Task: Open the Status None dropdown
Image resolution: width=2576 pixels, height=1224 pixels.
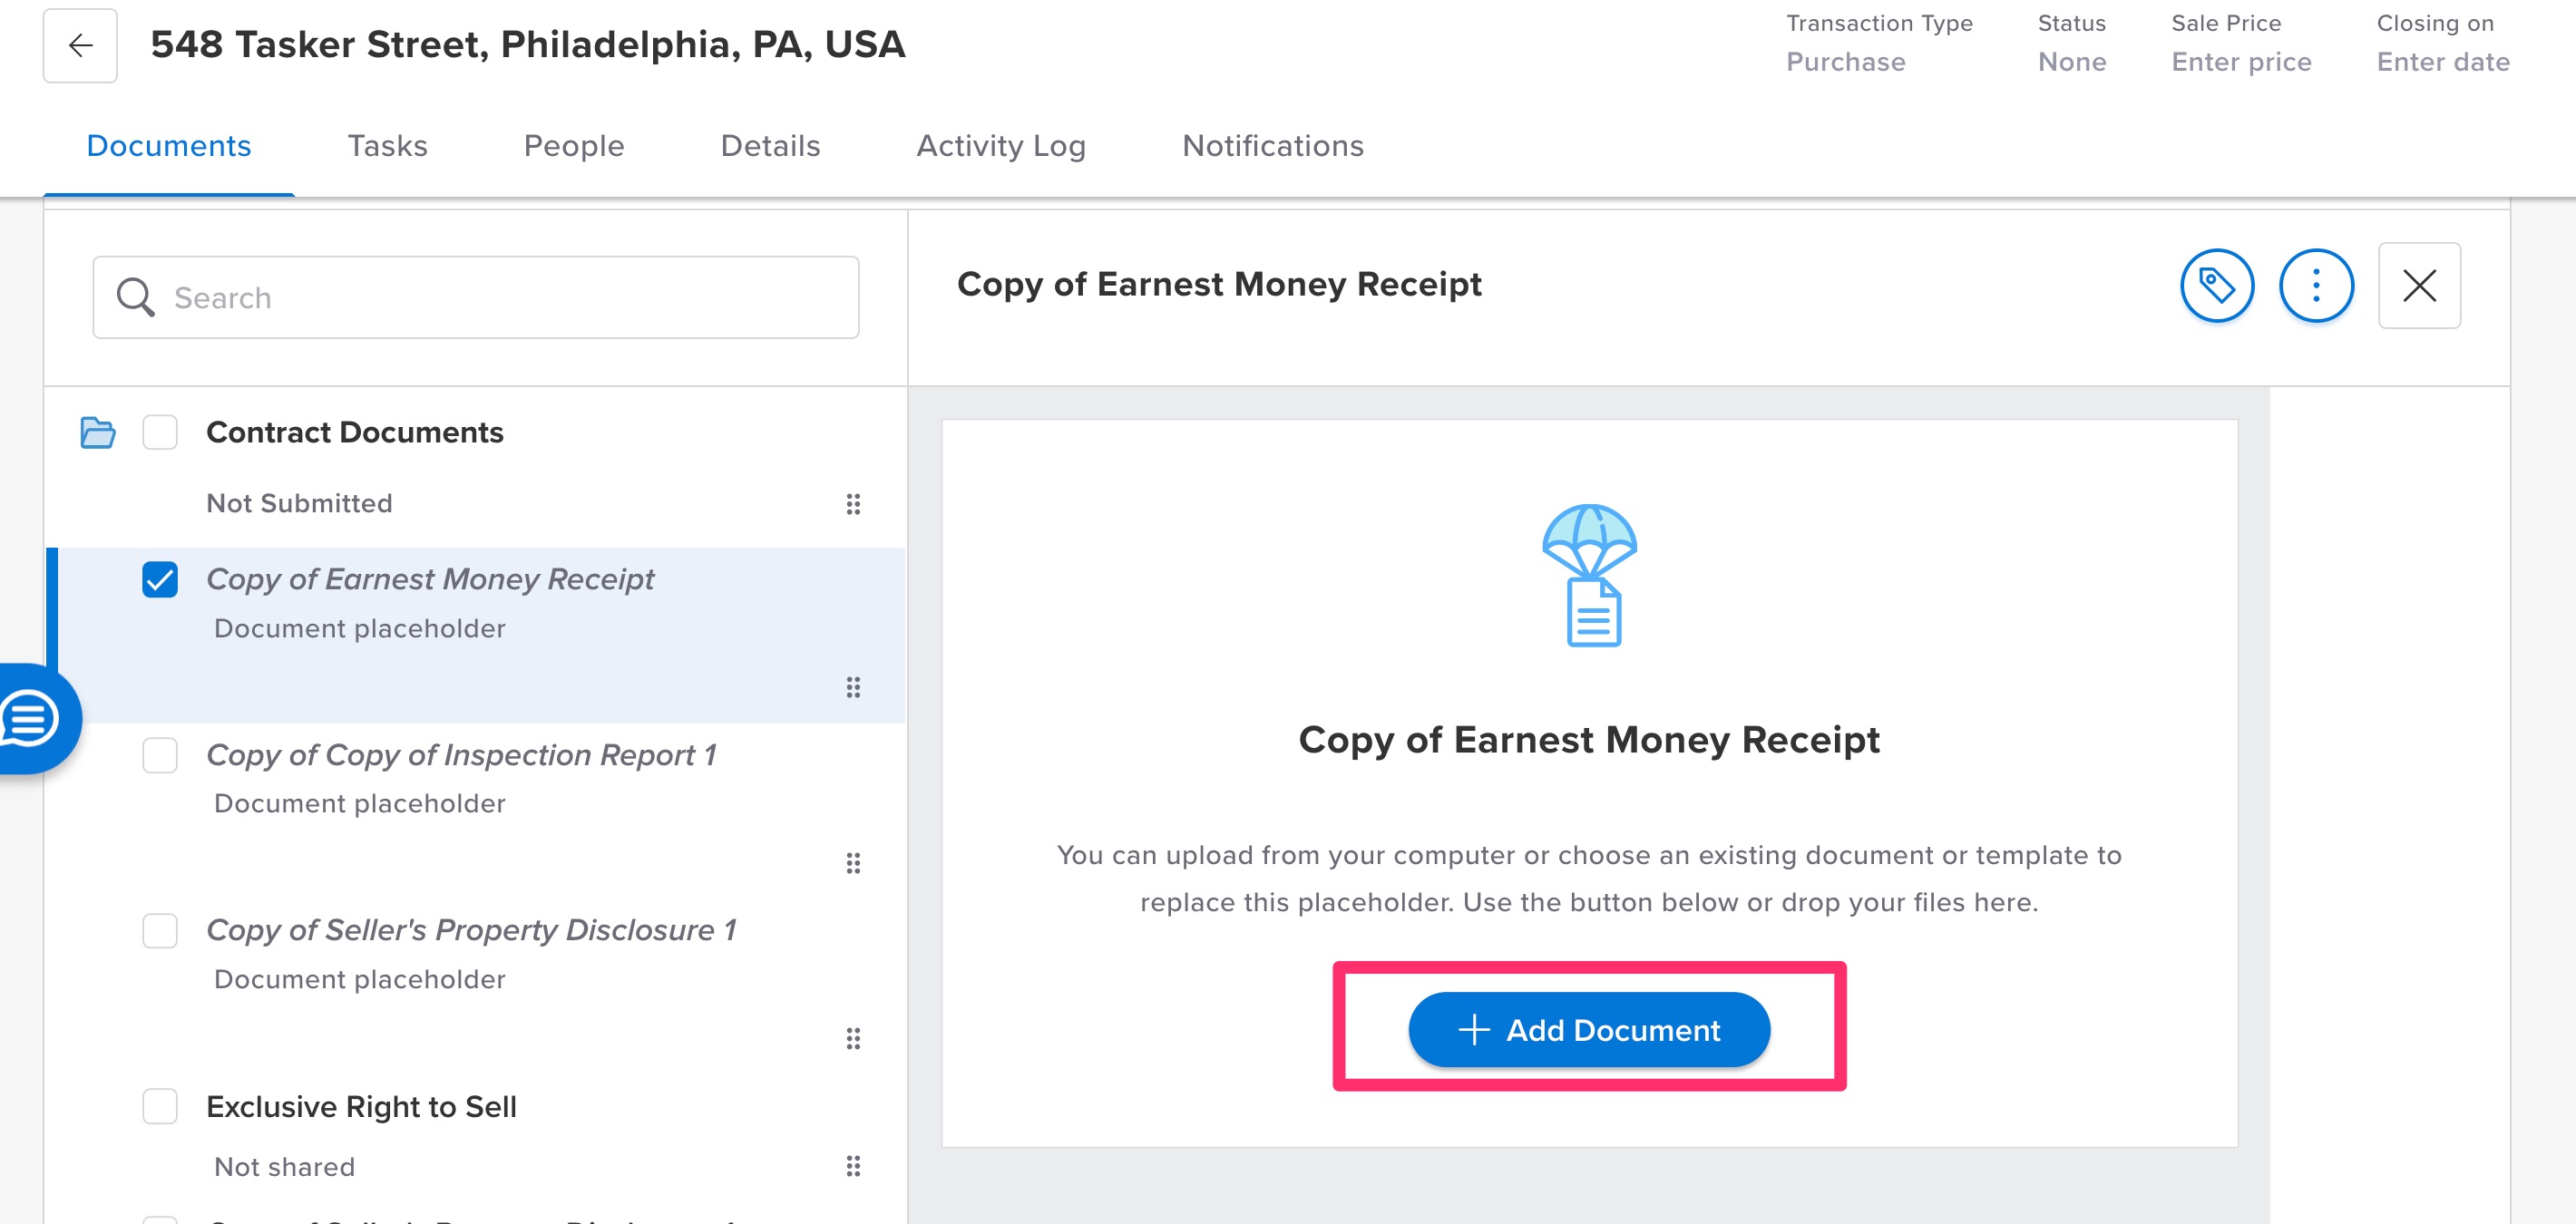Action: click(x=2071, y=62)
